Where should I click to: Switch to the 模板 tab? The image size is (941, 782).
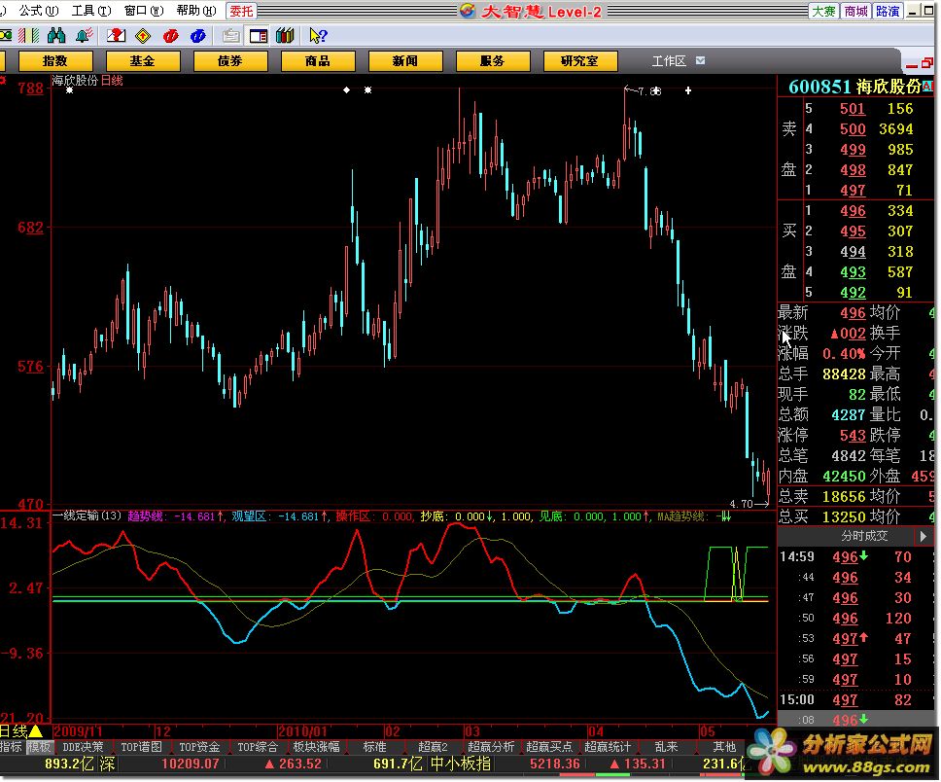(x=40, y=747)
